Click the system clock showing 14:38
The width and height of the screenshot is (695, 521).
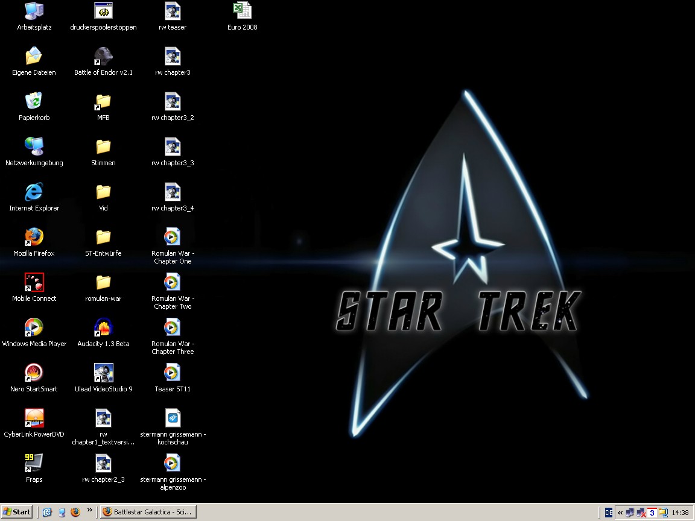[x=680, y=513]
